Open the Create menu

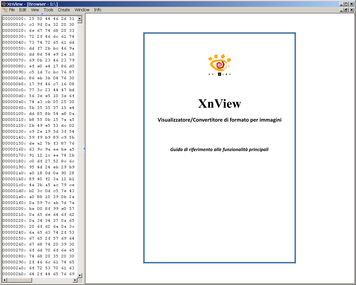64,10
